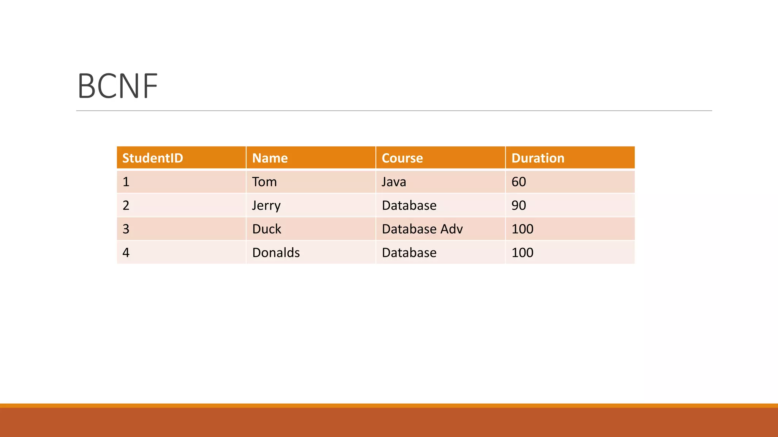Click the duration value 60

click(x=570, y=182)
